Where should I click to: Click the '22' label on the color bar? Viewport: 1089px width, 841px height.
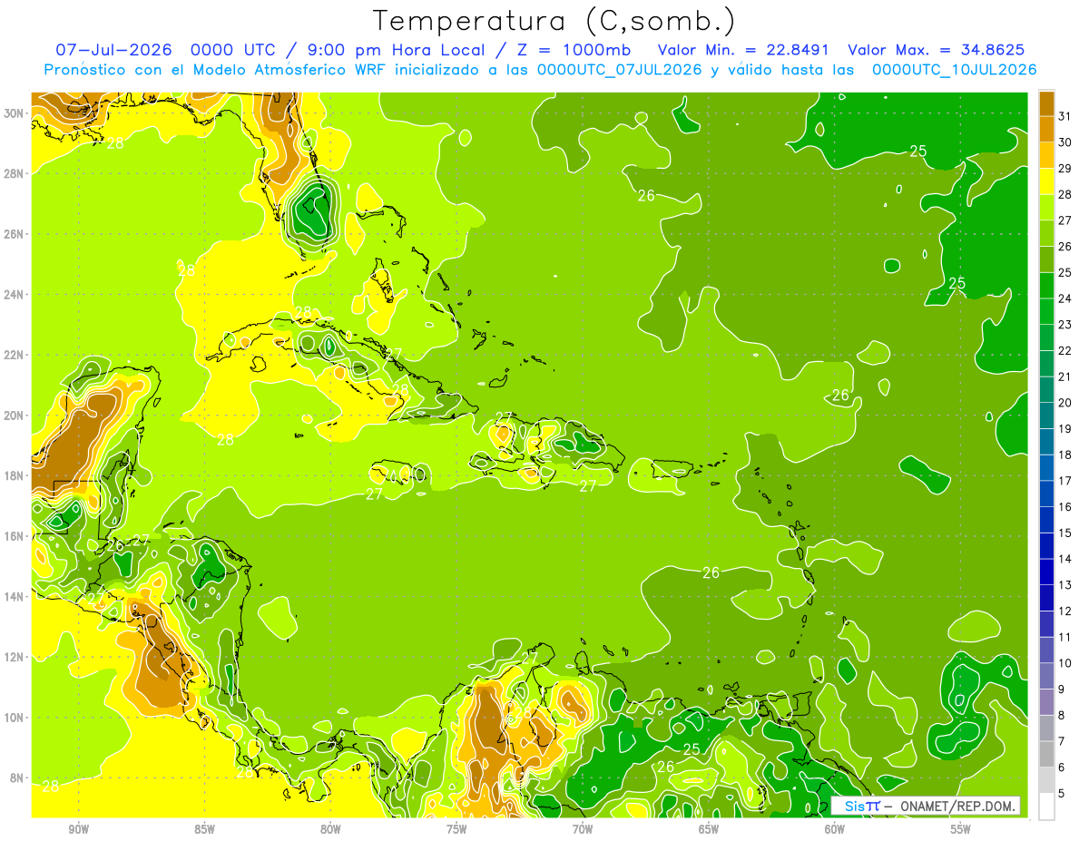pyautogui.click(x=1065, y=351)
